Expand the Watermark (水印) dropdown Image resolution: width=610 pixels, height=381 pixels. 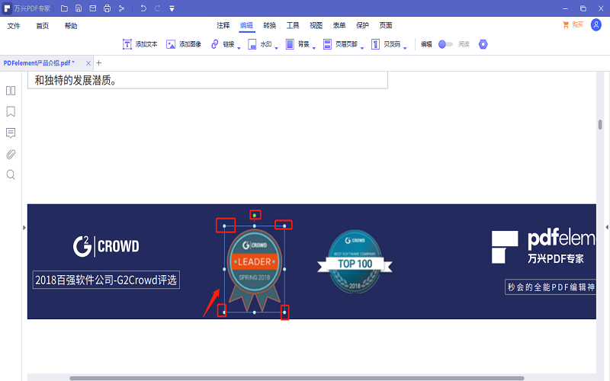point(276,47)
